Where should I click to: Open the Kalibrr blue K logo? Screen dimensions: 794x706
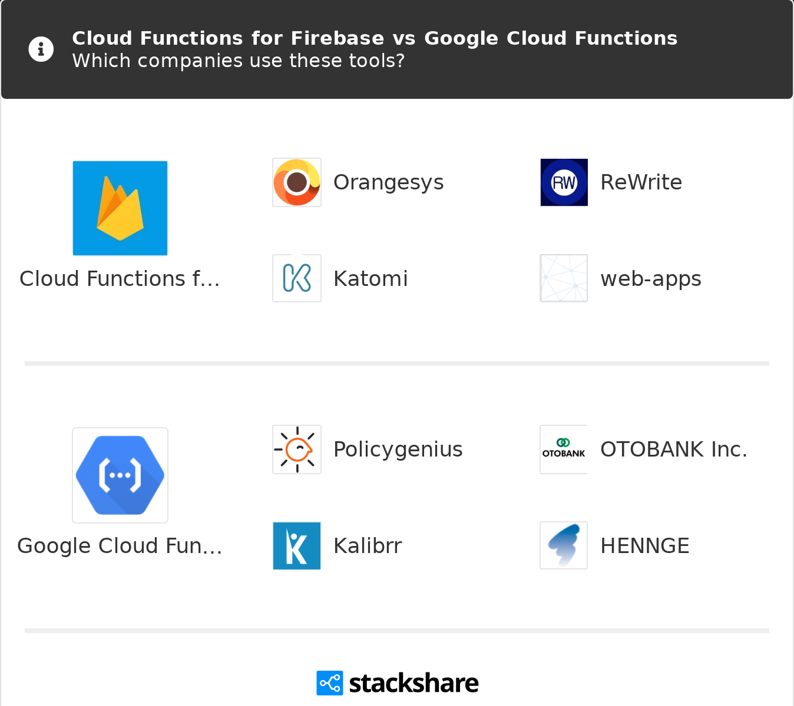click(x=297, y=545)
